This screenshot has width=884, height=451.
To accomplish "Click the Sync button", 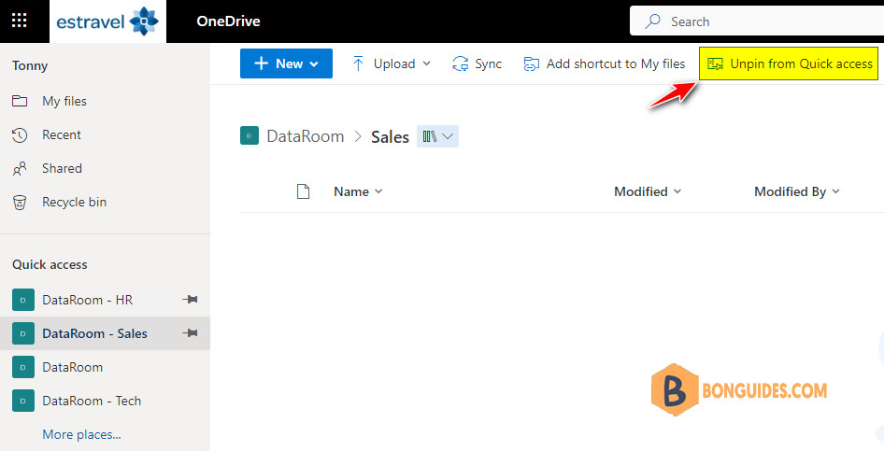I will click(477, 63).
